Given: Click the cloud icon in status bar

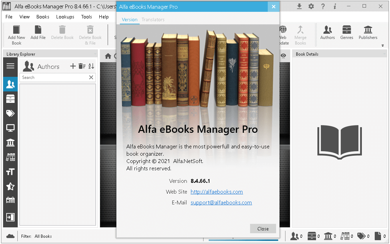Looking at the screenshot, I should [x=10, y=236].
